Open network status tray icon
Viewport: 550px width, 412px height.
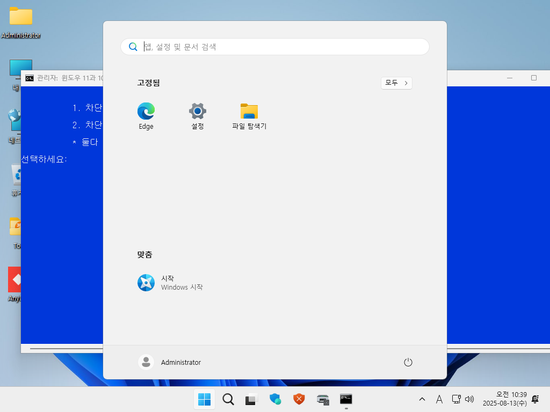click(456, 399)
